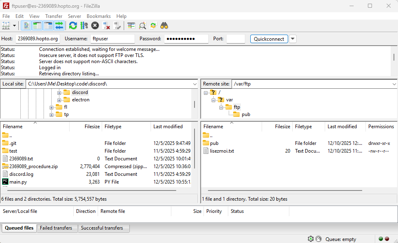Open the Remote site path dropdown

coord(394,83)
